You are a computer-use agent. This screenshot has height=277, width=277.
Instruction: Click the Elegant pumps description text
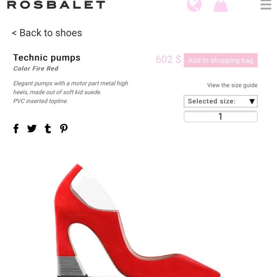click(x=71, y=92)
